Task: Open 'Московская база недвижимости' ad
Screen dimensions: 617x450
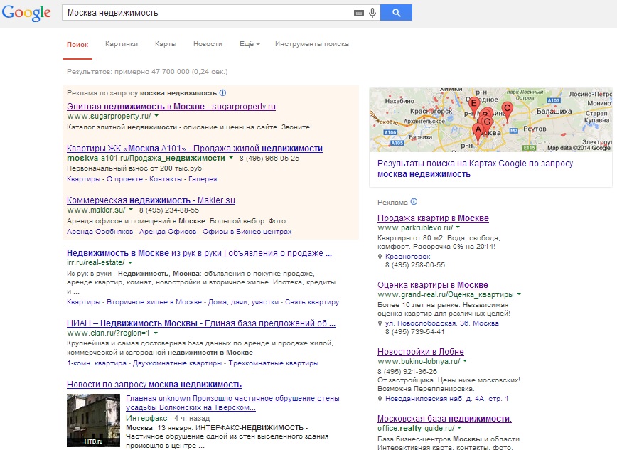Action: (x=444, y=419)
